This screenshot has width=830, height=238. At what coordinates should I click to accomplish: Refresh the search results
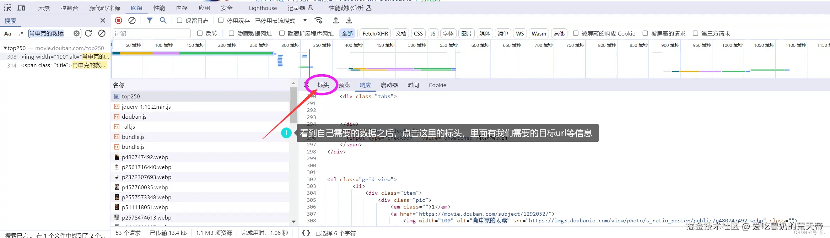point(88,33)
